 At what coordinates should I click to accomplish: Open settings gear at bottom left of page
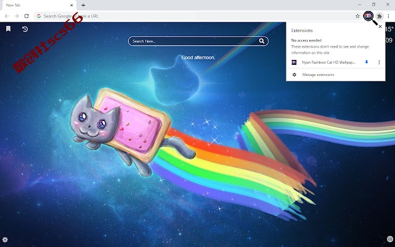5,240
